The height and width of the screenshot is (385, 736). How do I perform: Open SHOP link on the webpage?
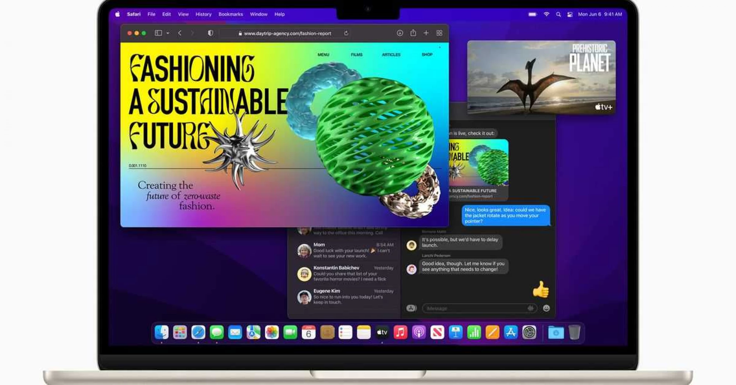[x=427, y=54]
